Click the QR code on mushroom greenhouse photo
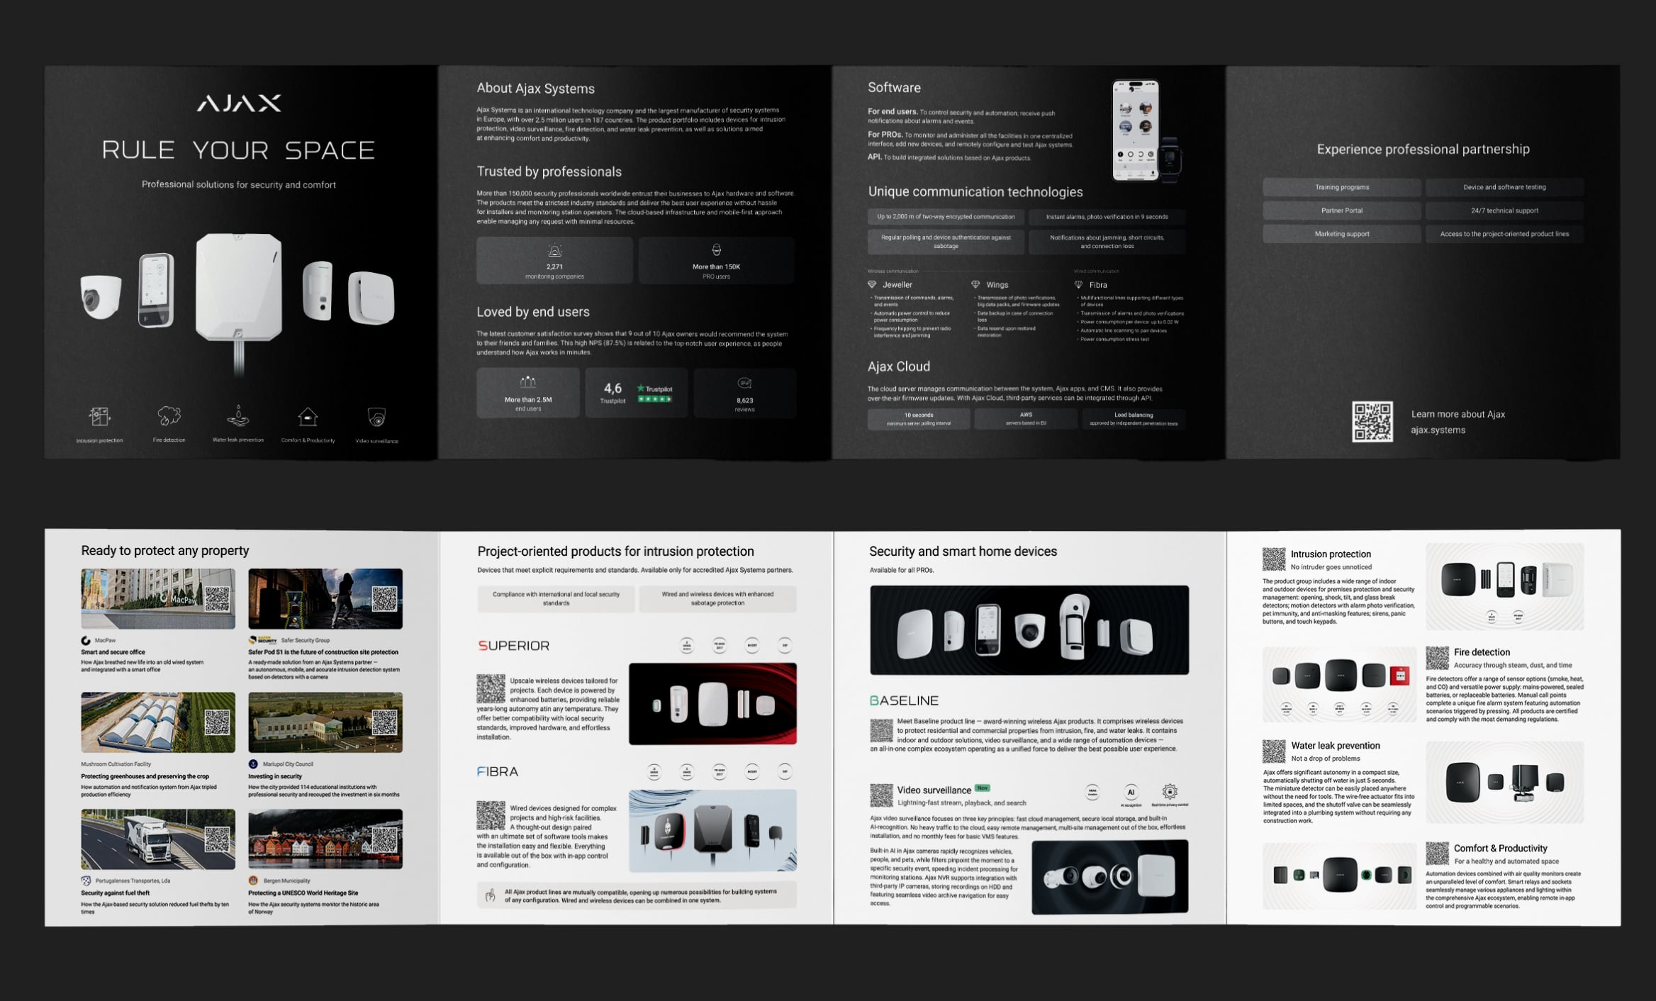1656x1001 pixels. click(x=218, y=722)
